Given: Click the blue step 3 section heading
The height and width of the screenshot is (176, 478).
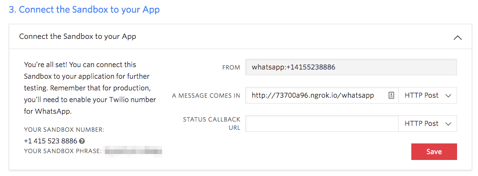Looking at the screenshot, I should [84, 9].
